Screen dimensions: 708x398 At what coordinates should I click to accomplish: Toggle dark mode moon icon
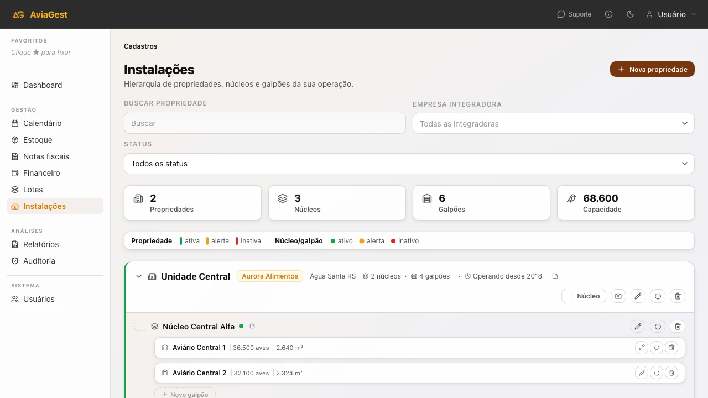pyautogui.click(x=630, y=14)
